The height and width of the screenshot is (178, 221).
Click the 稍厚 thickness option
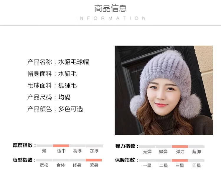(x=77, y=151)
